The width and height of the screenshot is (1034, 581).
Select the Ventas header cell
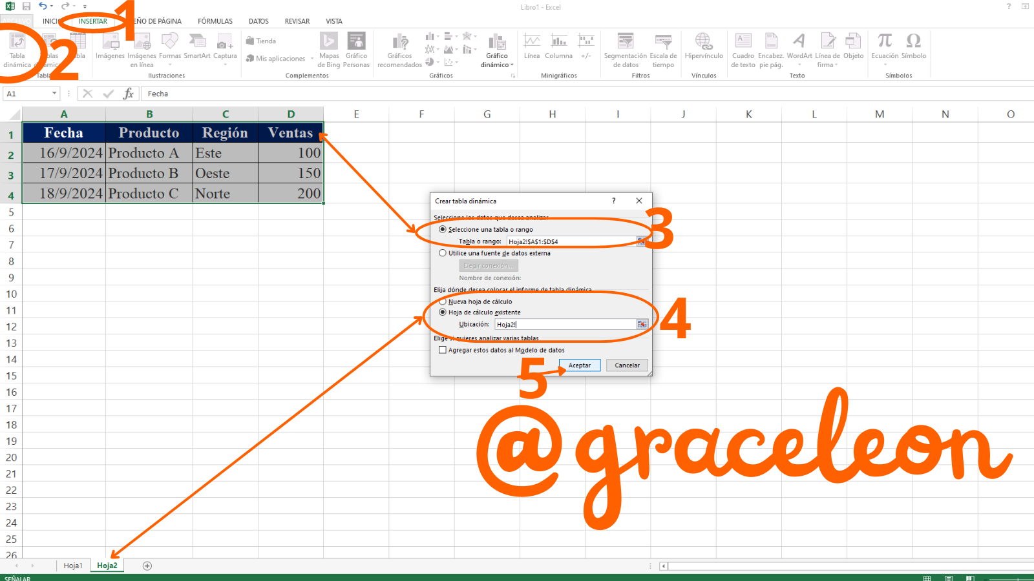point(291,133)
